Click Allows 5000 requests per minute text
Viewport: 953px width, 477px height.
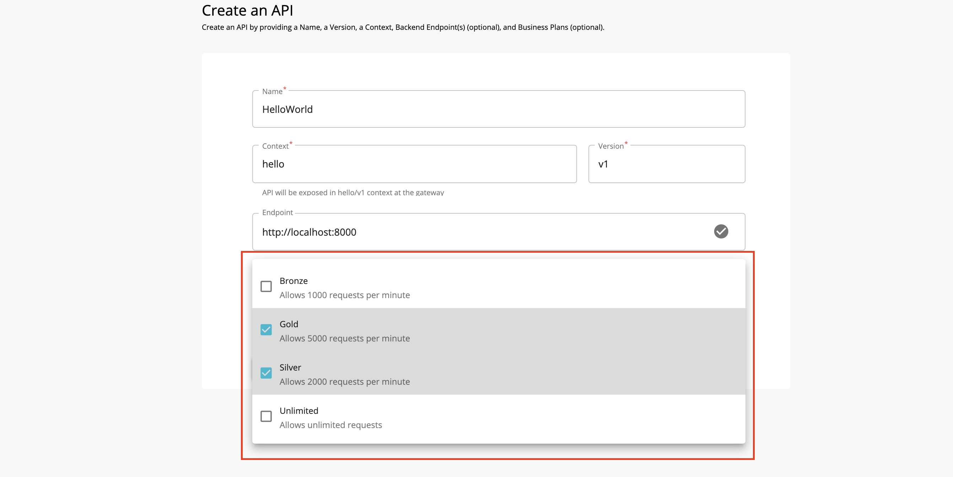[344, 338]
